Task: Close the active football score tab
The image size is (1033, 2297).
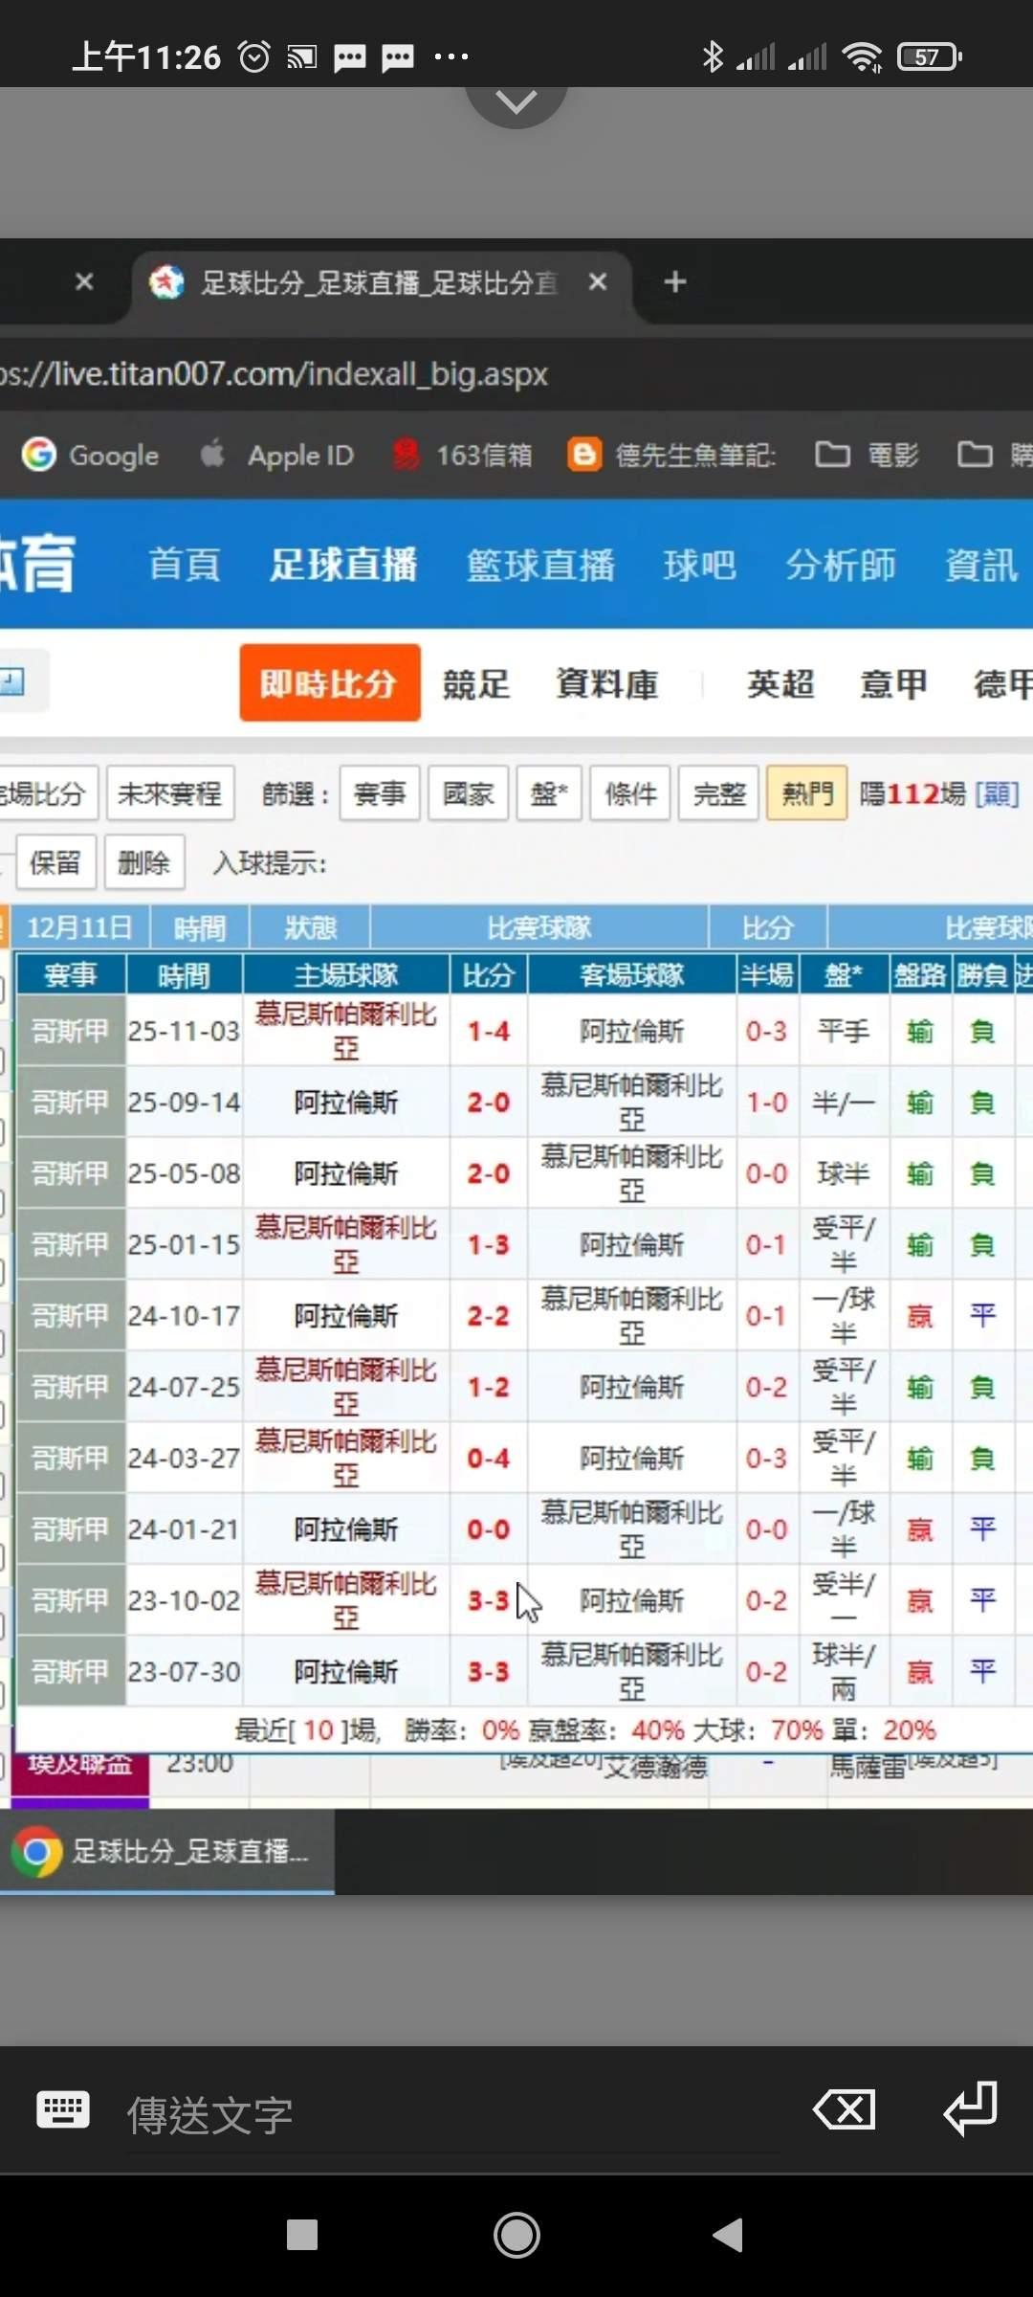Action: pos(598,282)
